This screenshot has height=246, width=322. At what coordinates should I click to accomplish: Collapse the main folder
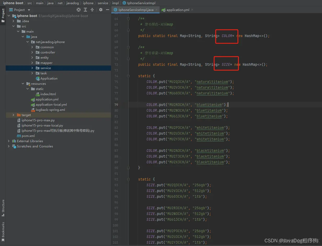point(18,32)
